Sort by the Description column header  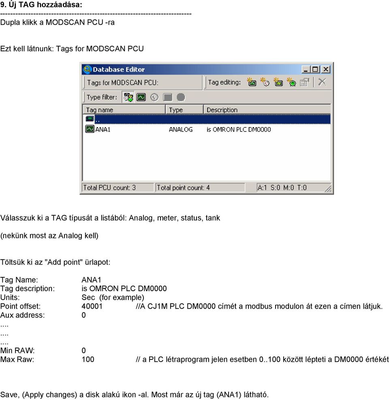click(x=267, y=110)
